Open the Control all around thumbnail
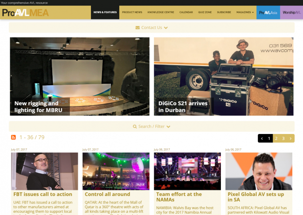The width and height of the screenshot is (303, 215). pos(116,171)
